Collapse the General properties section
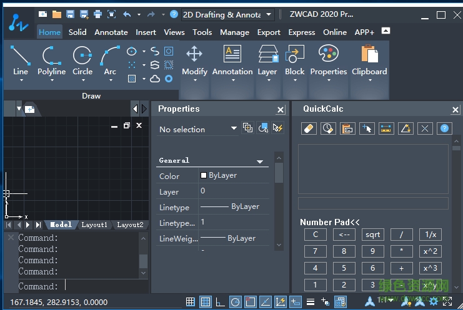 (260, 161)
